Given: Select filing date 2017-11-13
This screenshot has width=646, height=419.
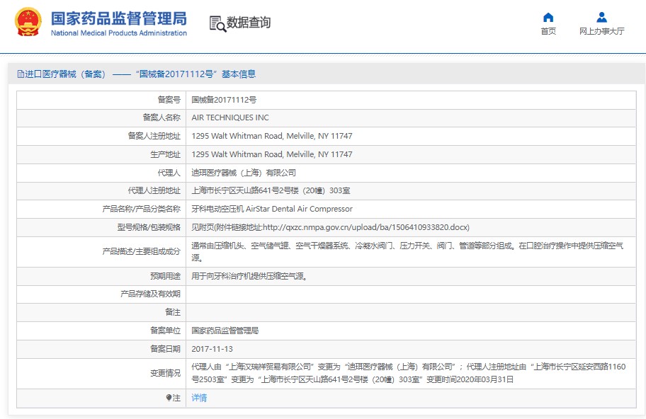Looking at the screenshot, I should [x=212, y=349].
